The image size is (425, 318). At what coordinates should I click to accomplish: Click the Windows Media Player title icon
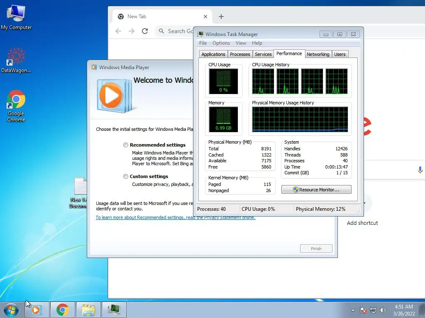[94, 67]
